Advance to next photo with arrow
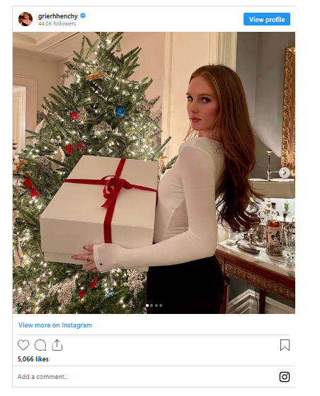 click(x=285, y=173)
